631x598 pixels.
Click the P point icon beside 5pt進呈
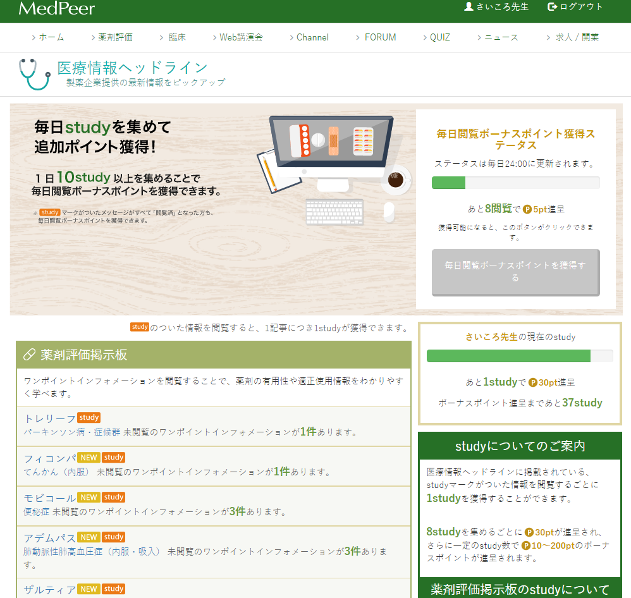(527, 209)
